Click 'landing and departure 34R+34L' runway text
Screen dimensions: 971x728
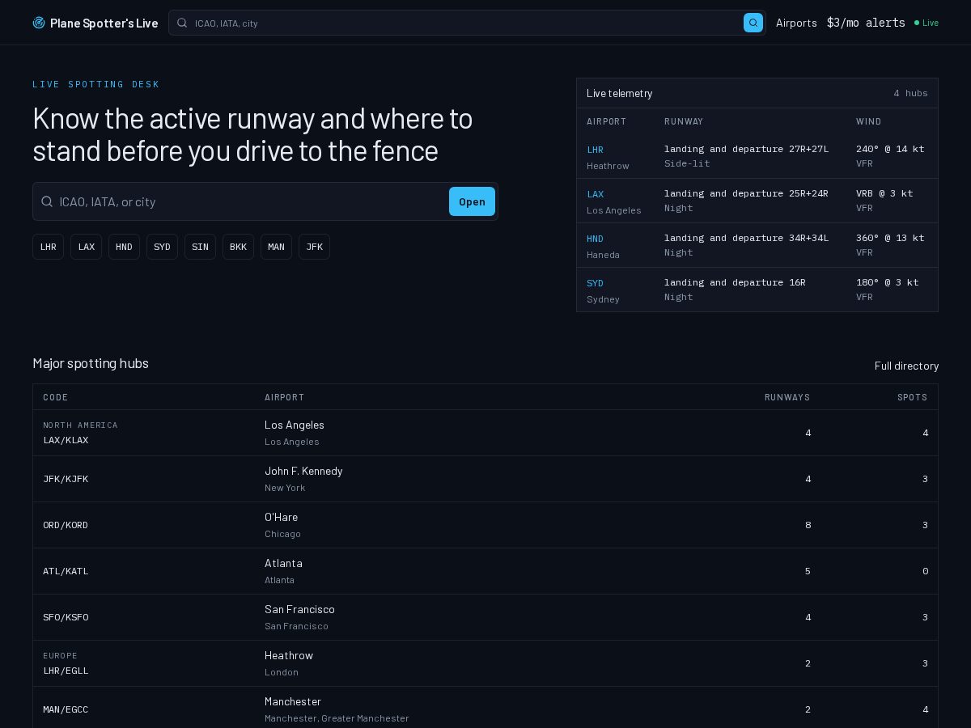[746, 238]
